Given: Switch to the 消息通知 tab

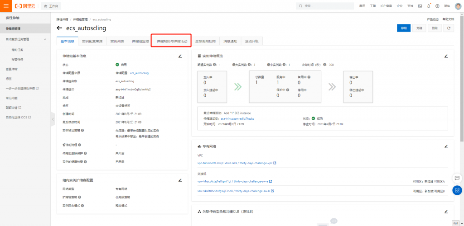Looking at the screenshot, I should click(230, 42).
